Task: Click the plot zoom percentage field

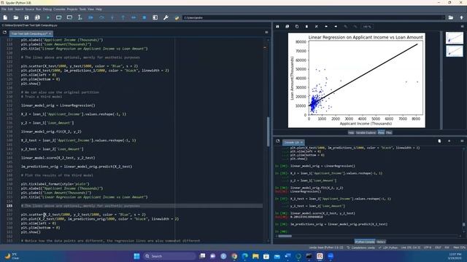Action: [x=367, y=26]
